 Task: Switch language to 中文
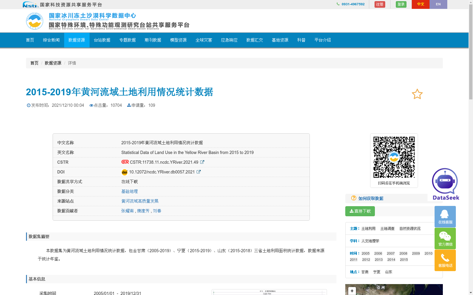tap(421, 4)
